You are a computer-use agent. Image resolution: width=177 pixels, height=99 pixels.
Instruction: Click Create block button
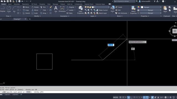[119, 7]
